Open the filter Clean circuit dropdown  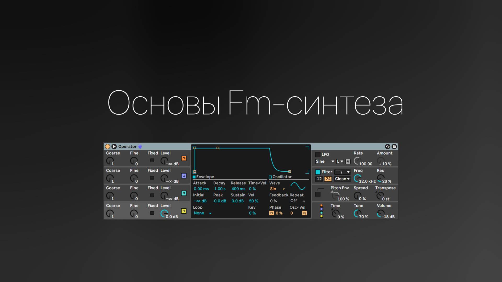(342, 179)
